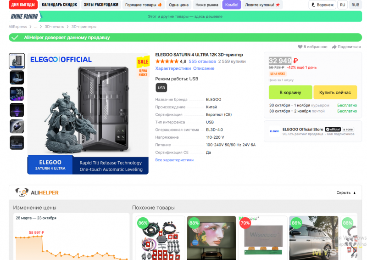Open the Хиты распродажи tab
This screenshot has height=260, width=367.
pos(100,5)
